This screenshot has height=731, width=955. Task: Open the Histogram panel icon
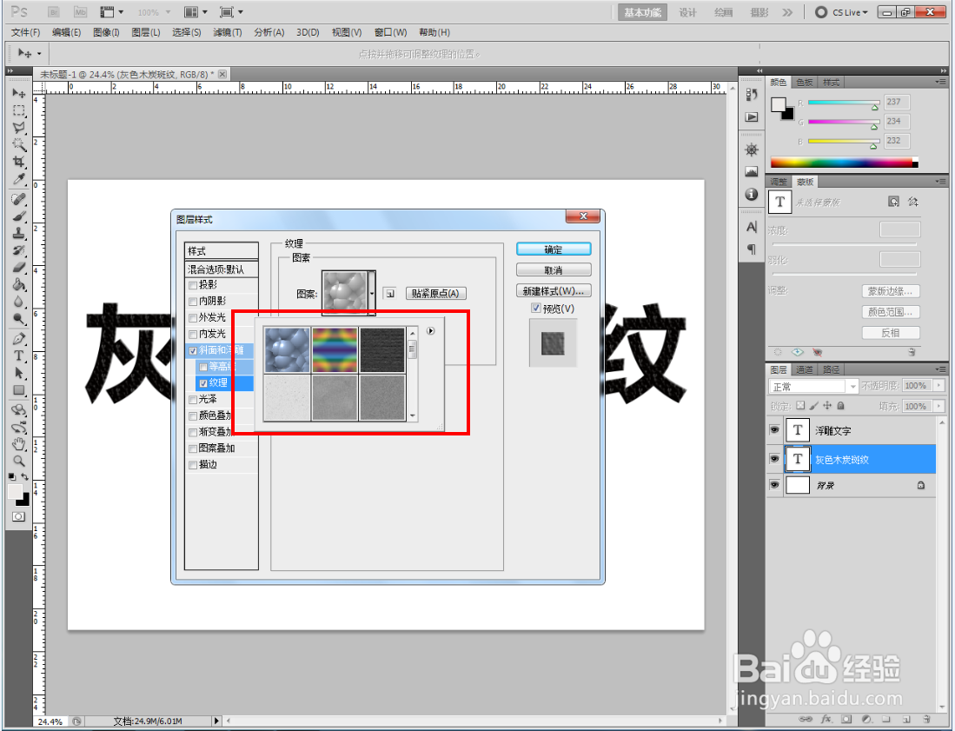(x=752, y=172)
